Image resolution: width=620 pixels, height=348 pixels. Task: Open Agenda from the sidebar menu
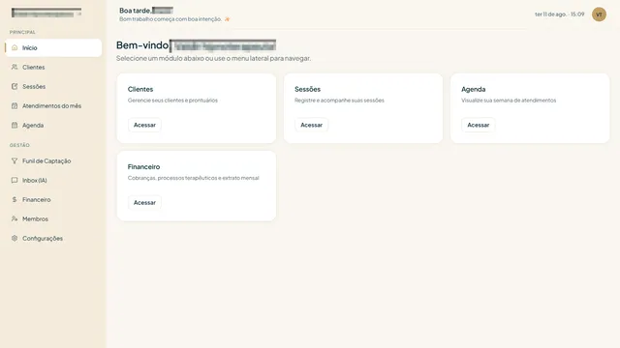click(53, 125)
